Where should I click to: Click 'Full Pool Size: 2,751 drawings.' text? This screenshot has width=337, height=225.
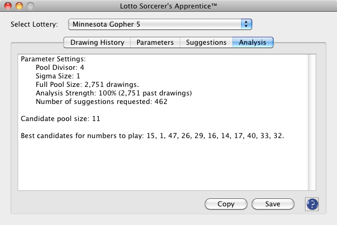(87, 85)
